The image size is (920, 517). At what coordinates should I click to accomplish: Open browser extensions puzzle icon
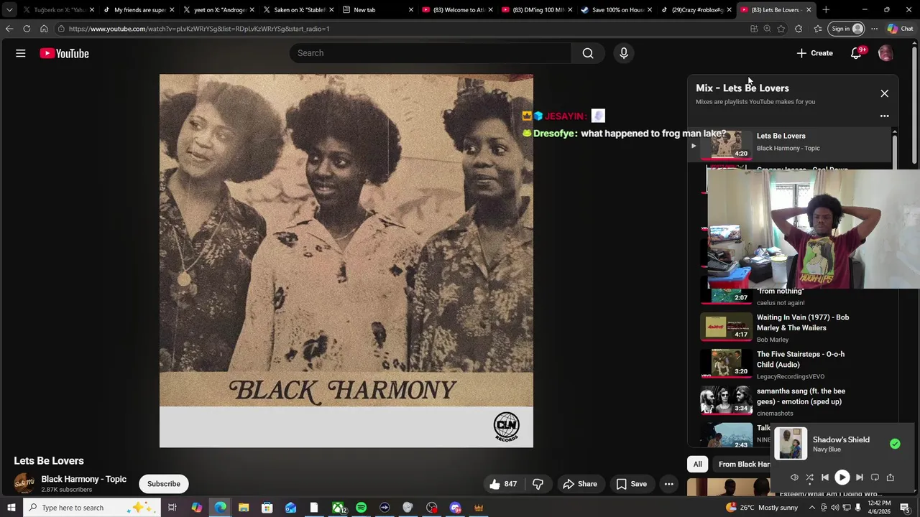pyautogui.click(x=799, y=29)
